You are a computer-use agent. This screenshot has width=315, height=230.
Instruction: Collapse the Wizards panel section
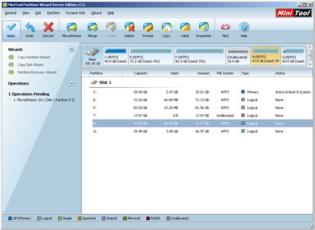[72, 49]
